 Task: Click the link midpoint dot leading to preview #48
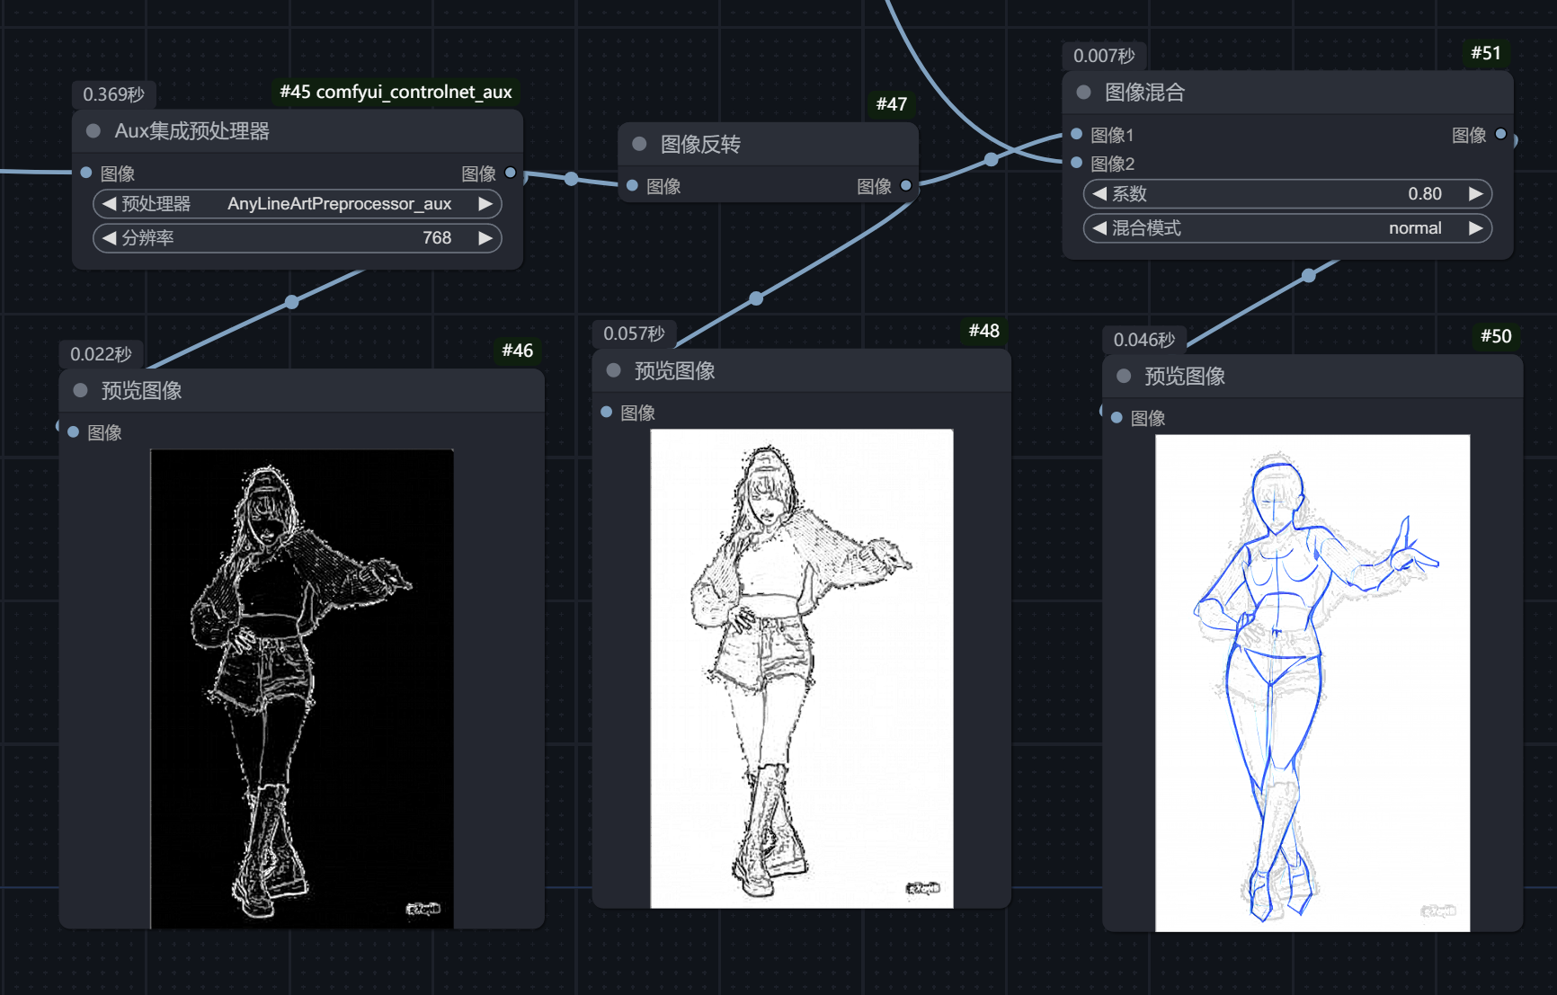[x=756, y=298]
